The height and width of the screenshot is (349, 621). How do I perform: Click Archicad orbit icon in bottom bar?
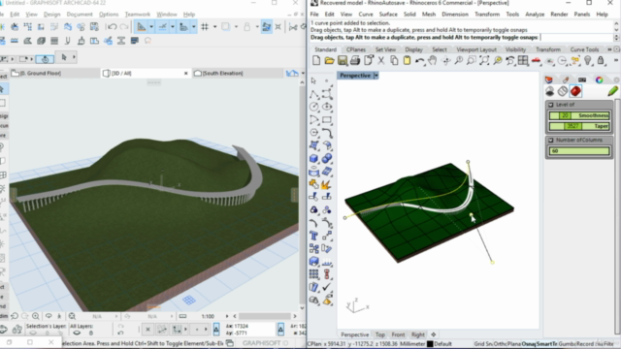click(49, 316)
